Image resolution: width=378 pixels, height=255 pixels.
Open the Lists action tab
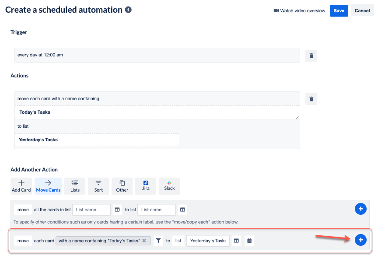(x=75, y=186)
